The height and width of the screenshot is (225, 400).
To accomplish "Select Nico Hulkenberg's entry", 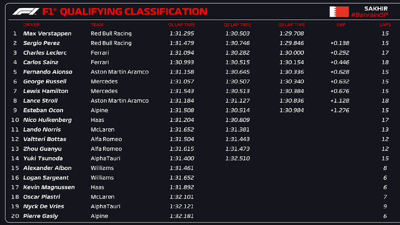I will coord(200,120).
